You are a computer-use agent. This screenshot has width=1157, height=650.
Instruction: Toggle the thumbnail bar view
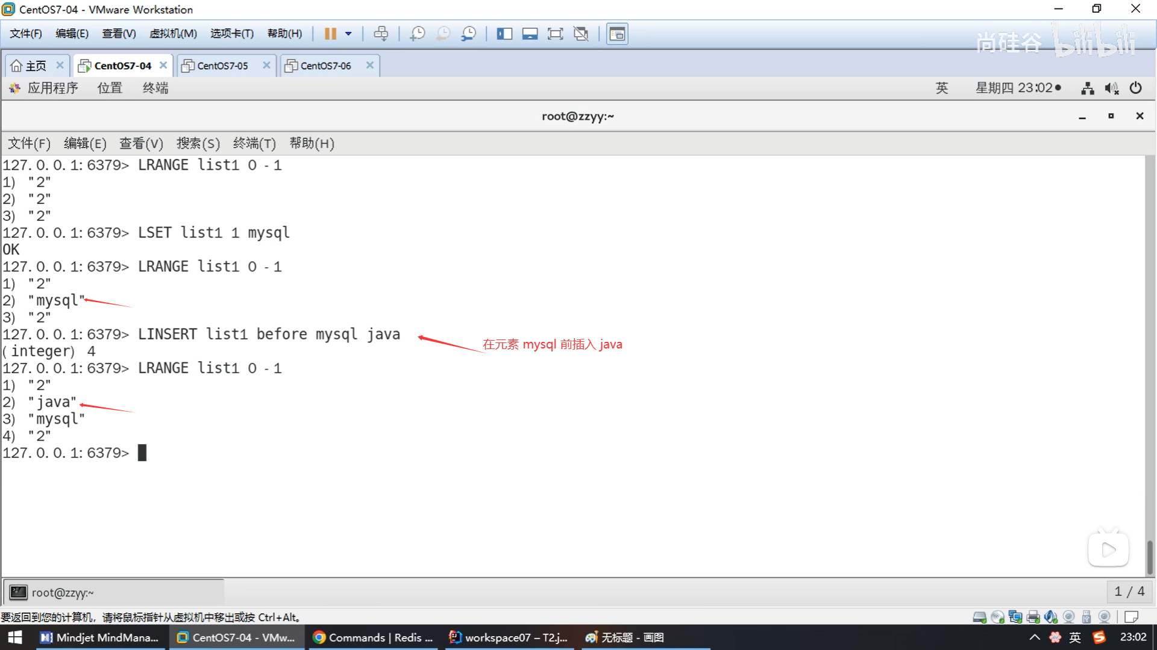coord(530,34)
